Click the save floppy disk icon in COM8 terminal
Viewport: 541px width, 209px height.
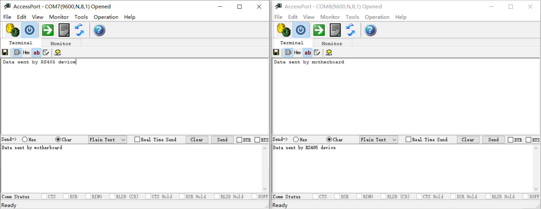[276, 52]
